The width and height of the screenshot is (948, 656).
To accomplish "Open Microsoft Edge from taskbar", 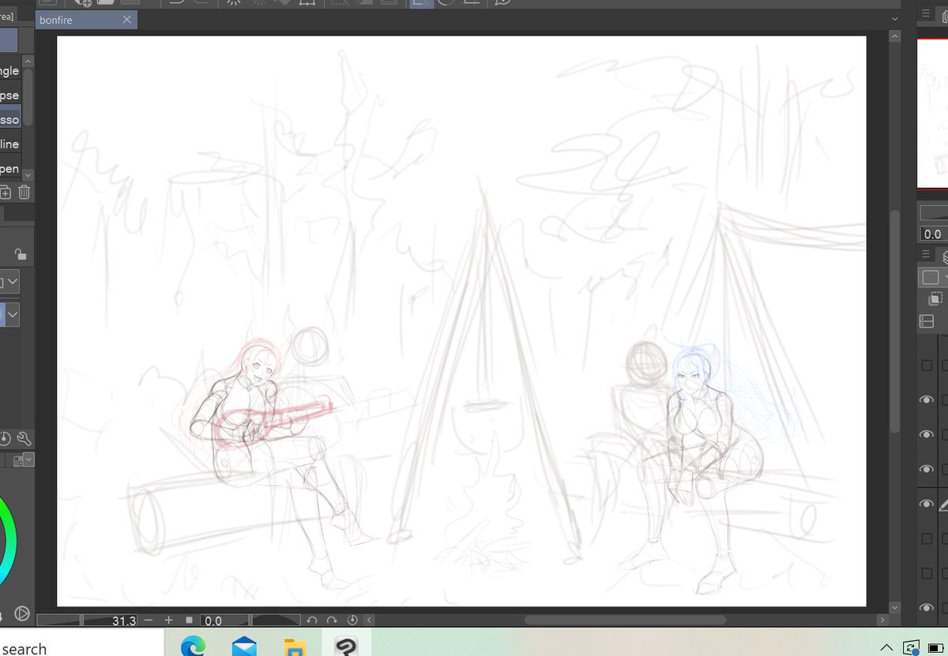I will click(193, 647).
